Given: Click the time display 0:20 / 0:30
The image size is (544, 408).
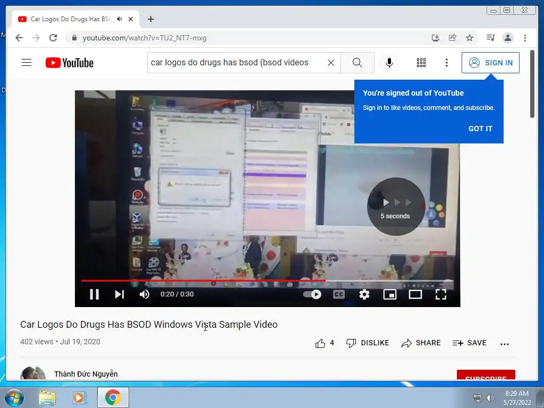Looking at the screenshot, I should pyautogui.click(x=177, y=294).
